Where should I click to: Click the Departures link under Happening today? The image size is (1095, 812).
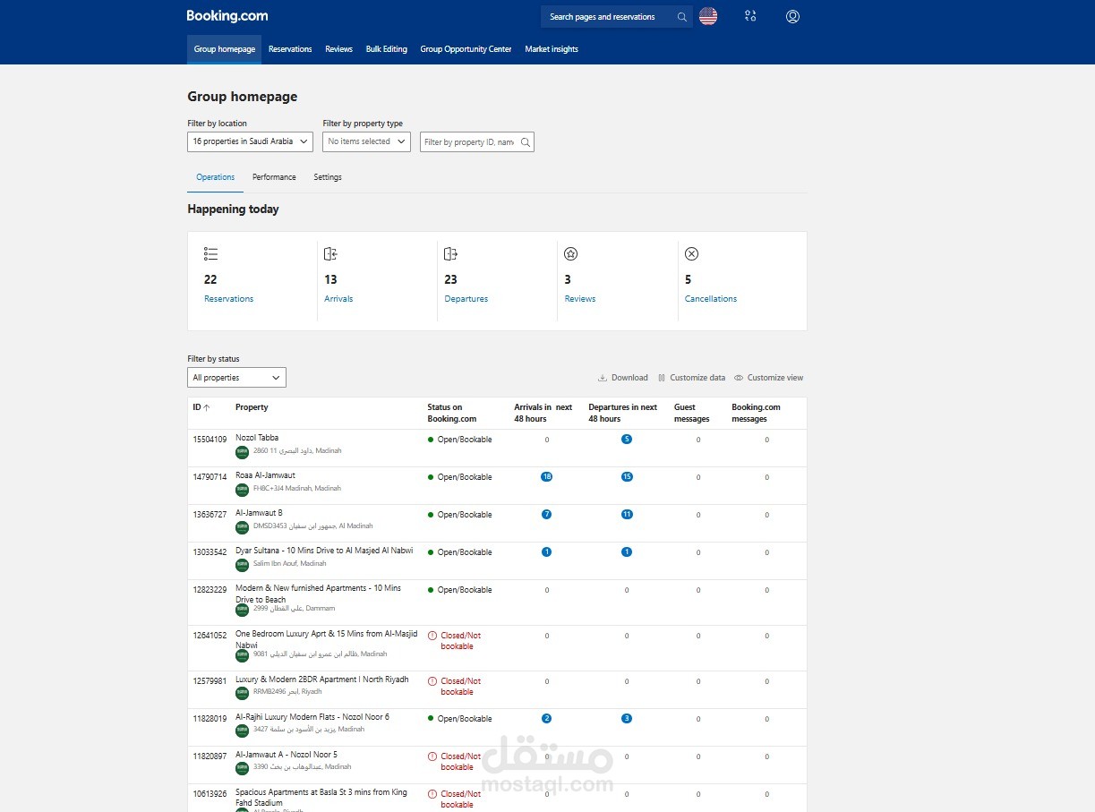[x=466, y=299]
